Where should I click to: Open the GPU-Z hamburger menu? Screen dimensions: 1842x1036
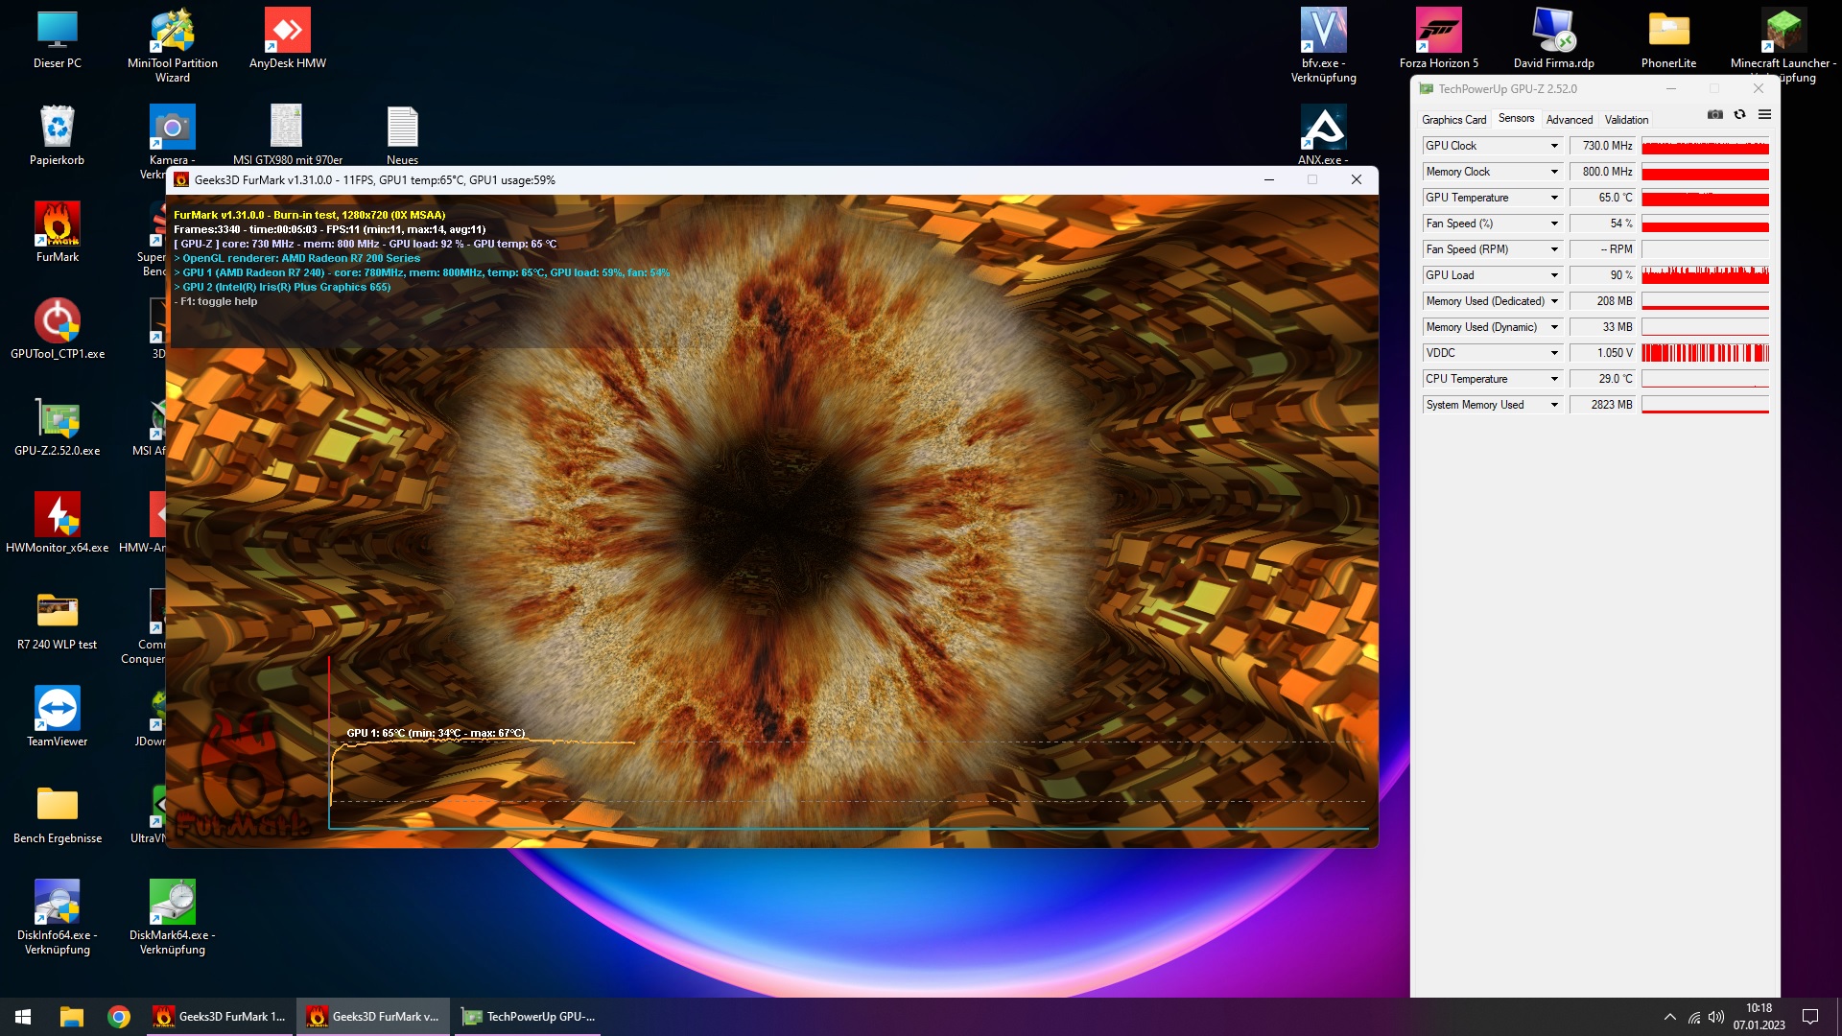(1764, 115)
